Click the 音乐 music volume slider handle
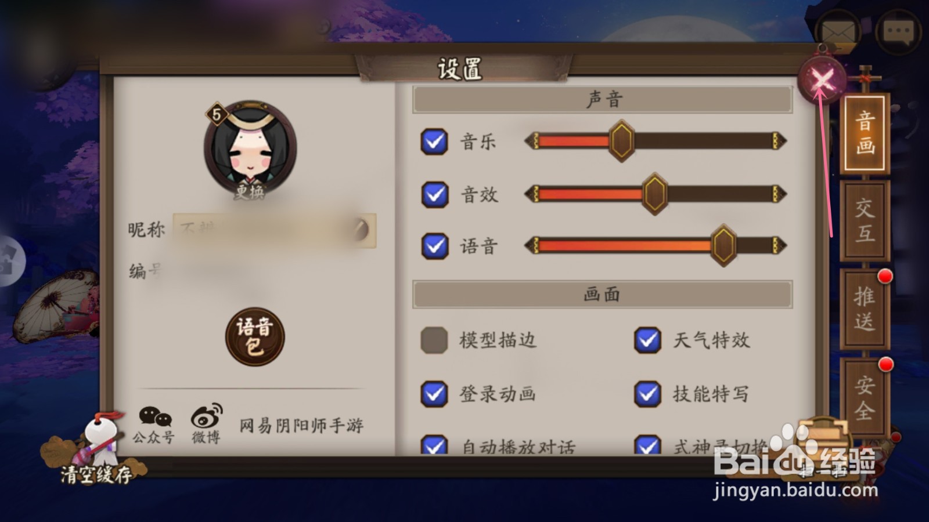The image size is (929, 522). (622, 142)
